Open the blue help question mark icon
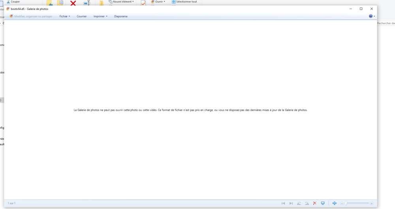Viewport: 395px width, 209px height. tap(371, 16)
